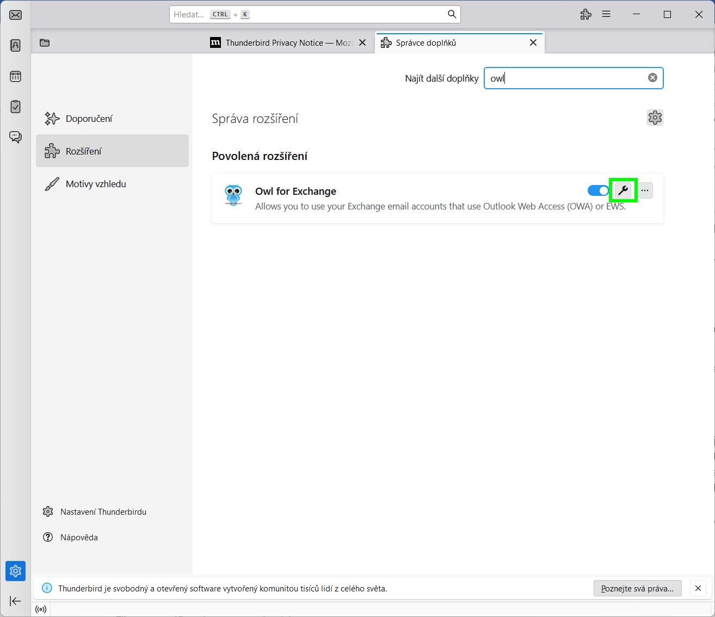Open the Tasks space

tap(15, 107)
